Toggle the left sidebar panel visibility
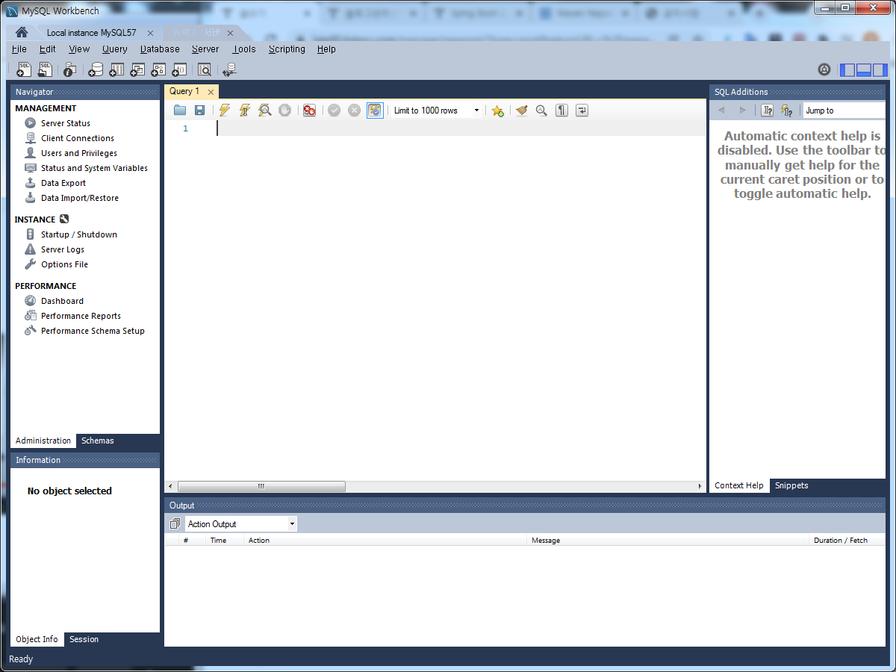The width and height of the screenshot is (896, 672). [847, 70]
